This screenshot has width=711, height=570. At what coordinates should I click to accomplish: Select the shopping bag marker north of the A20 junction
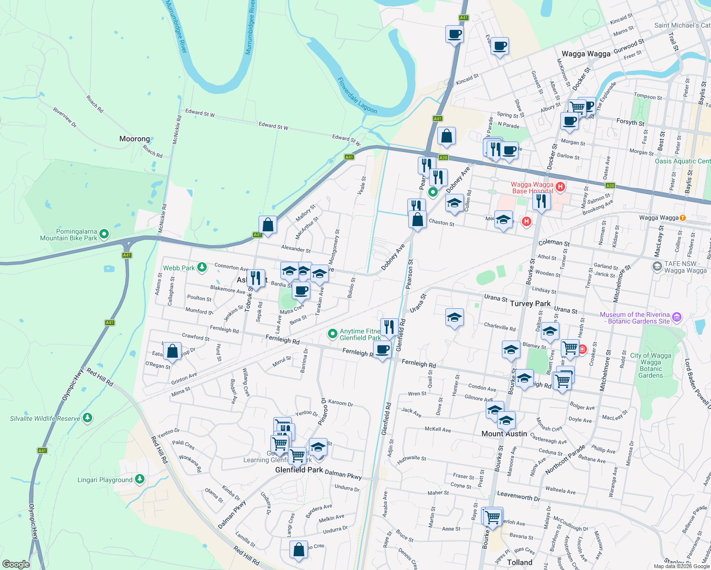[447, 136]
